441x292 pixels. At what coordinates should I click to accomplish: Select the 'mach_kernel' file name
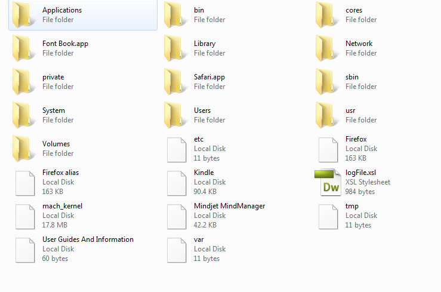pyautogui.click(x=63, y=206)
